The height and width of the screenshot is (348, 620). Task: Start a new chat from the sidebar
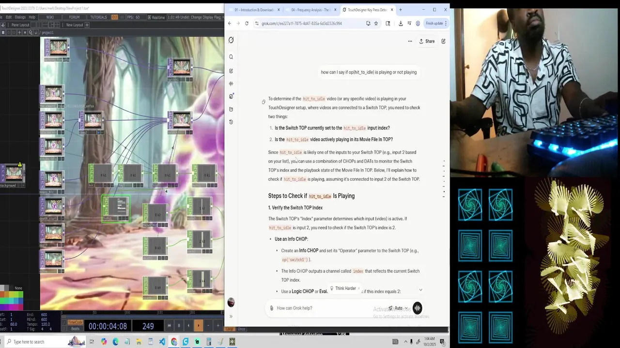coord(231,71)
